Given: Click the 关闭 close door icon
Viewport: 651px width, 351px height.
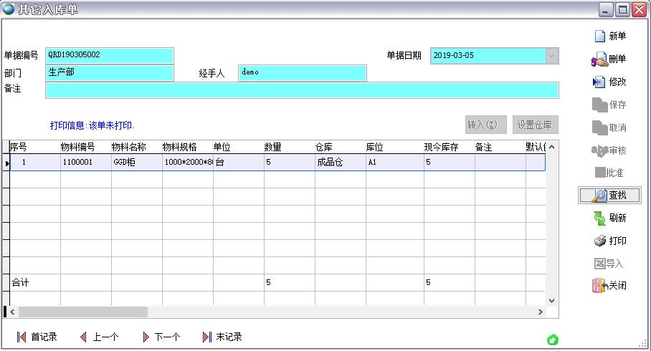Looking at the screenshot, I should tap(599, 286).
